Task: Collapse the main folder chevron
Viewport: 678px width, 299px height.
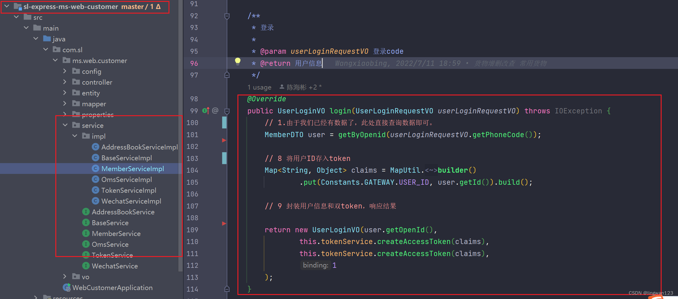Action: [x=26, y=28]
